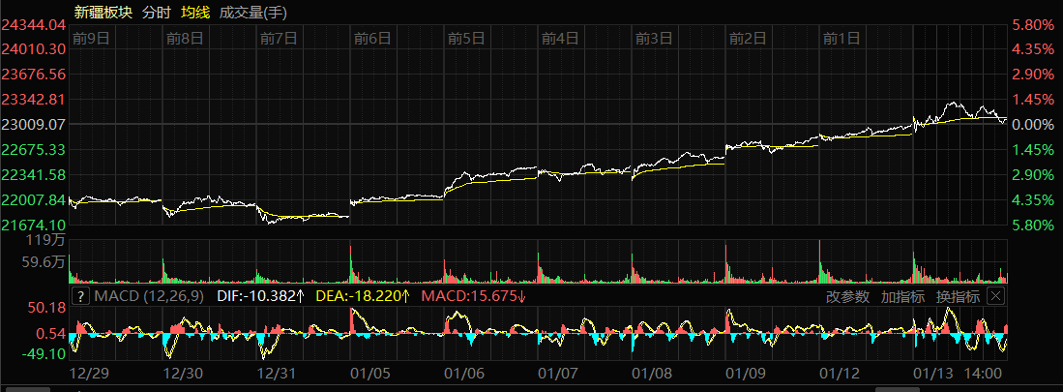This screenshot has height=392, width=1063.
Task: Select the 前1日 day column header
Action: click(841, 39)
